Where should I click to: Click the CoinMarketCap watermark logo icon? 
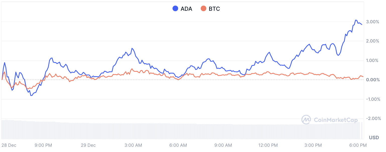[x=306, y=120]
